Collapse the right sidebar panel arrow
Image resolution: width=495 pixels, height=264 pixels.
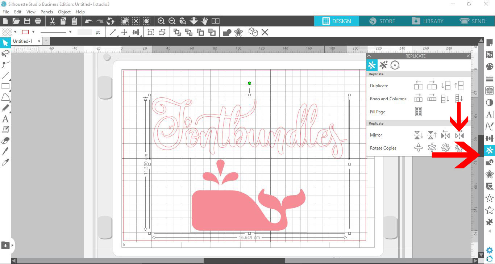point(490,231)
